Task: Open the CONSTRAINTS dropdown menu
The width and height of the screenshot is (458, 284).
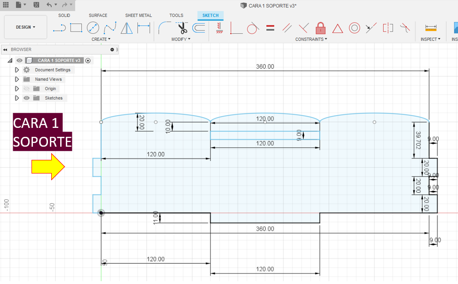Action: coord(311,39)
